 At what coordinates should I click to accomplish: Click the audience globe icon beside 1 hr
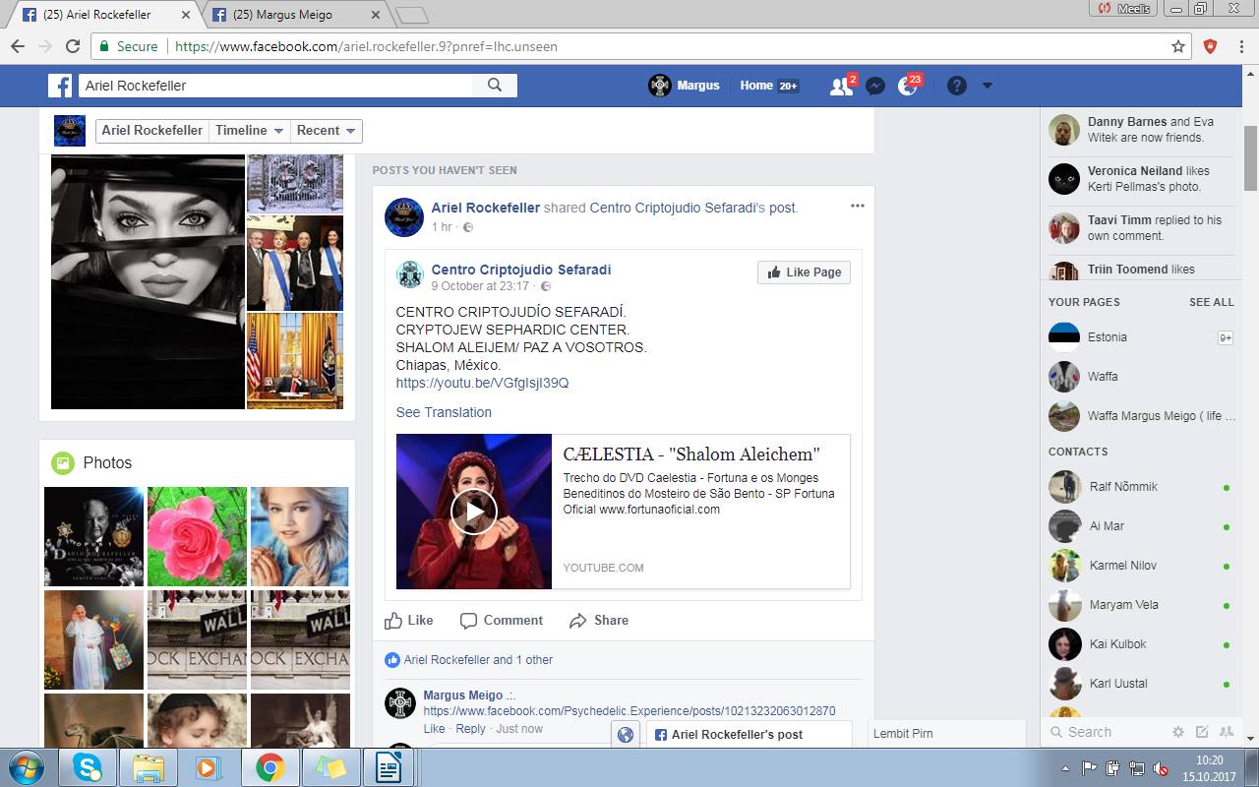point(468,227)
